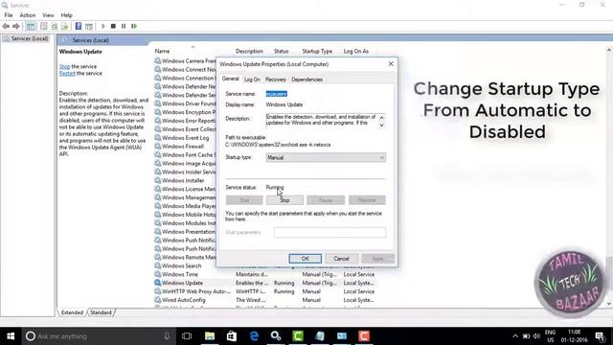
Task: Open the Windows Start button
Action: (11, 336)
